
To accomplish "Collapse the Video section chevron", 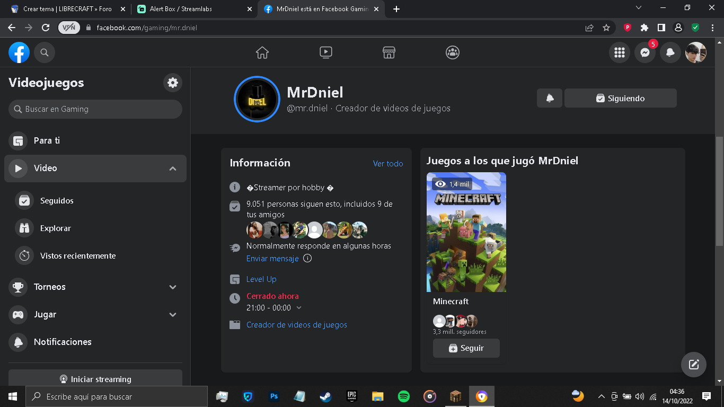I will tap(173, 169).
